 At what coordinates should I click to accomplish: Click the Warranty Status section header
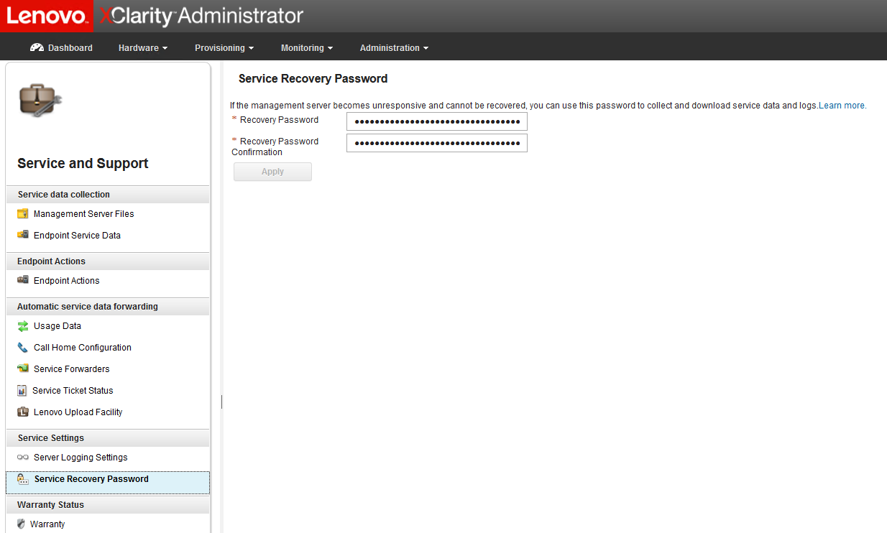[x=108, y=505]
